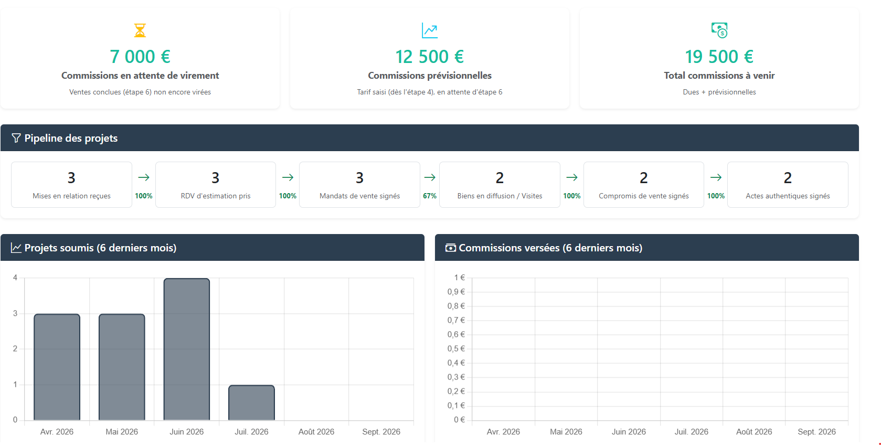Click the blue trend chart icon
The image size is (881, 445).
pyautogui.click(x=430, y=30)
